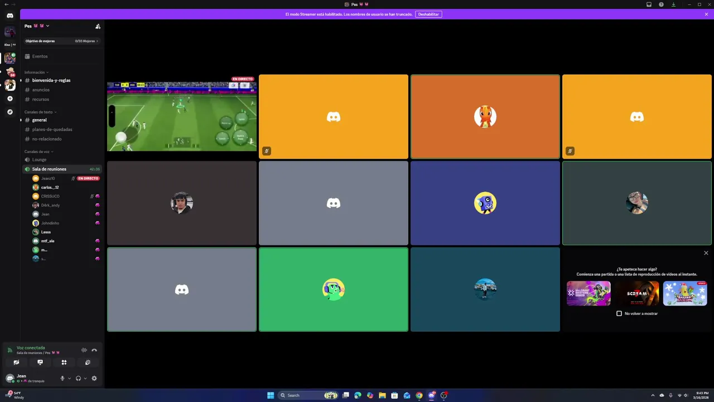Click the invite people icon beside server name
The height and width of the screenshot is (402, 714).
point(98,26)
